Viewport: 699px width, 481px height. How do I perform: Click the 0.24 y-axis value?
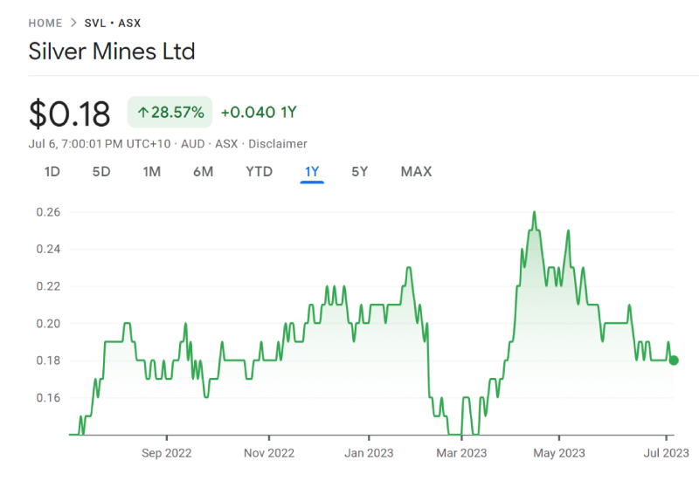48,249
